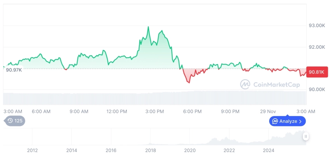Click the 90.97K opening price label
This screenshot has height=155, width=334.
pyautogui.click(x=14, y=70)
